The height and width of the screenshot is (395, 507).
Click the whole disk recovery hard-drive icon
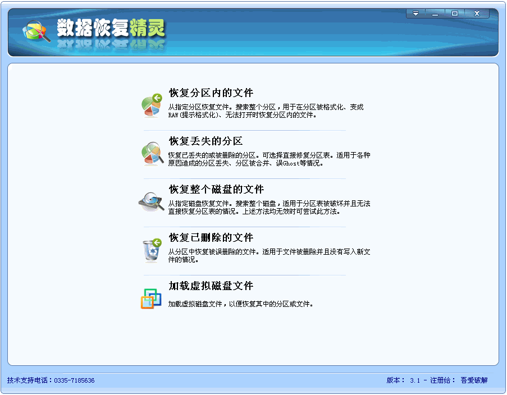151,201
